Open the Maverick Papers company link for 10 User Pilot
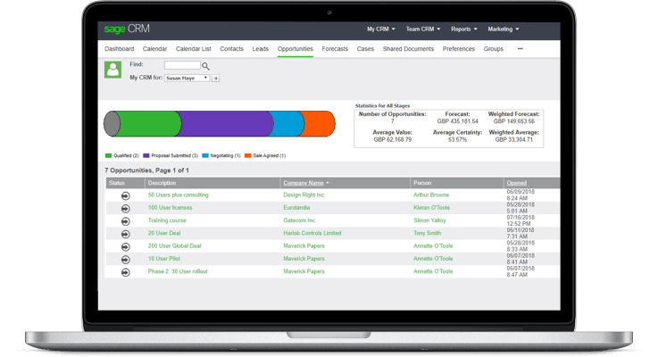This screenshot has height=357, width=658. tap(305, 258)
